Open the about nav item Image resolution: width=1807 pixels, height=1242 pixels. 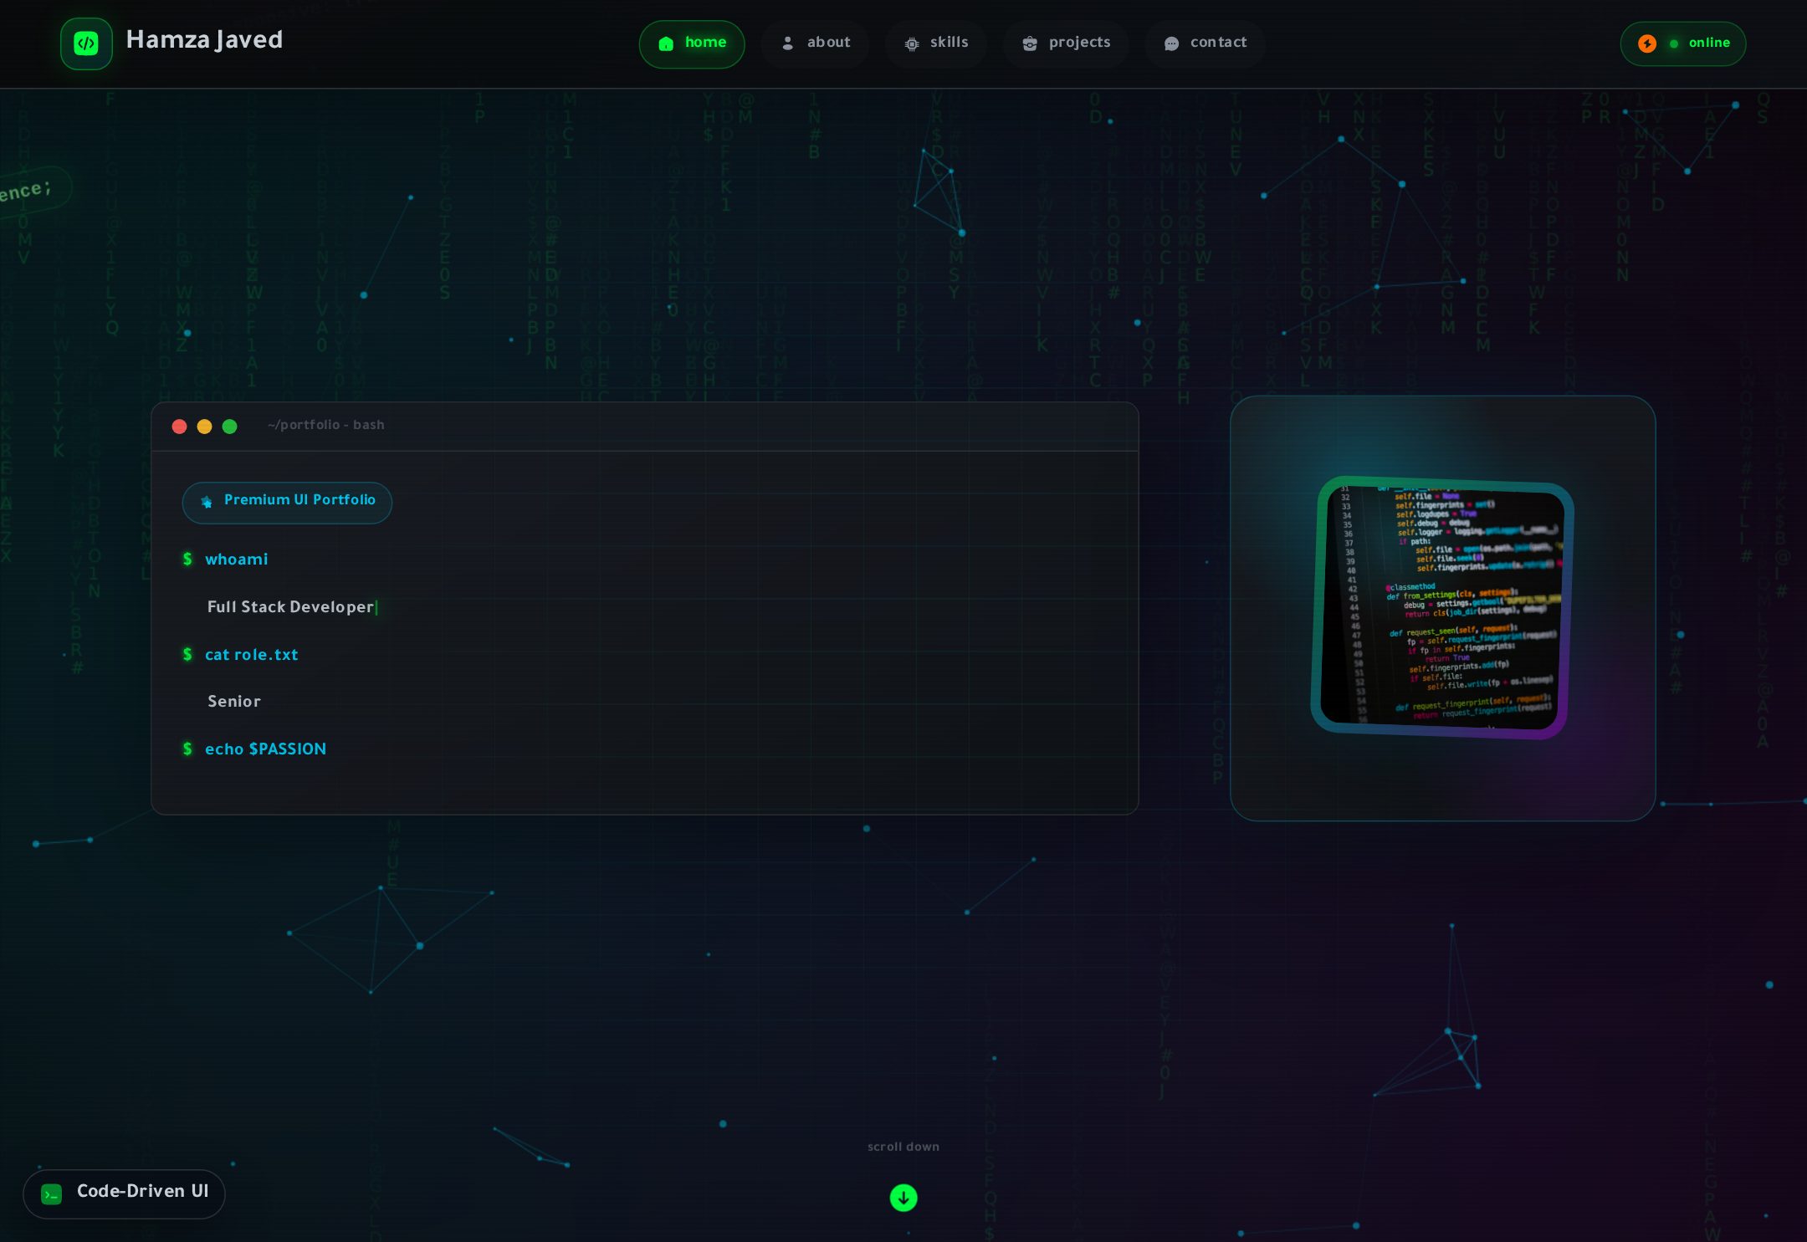pos(816,43)
